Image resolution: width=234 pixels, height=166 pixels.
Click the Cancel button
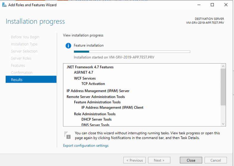[216, 160]
